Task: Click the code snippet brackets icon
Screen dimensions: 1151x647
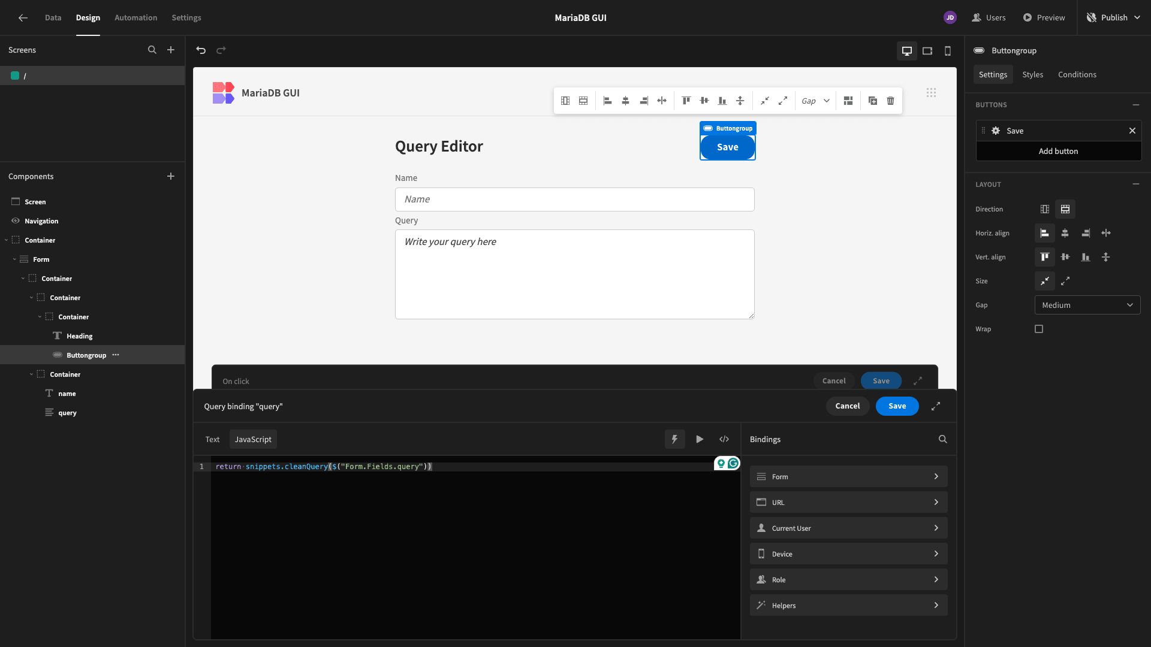Action: tap(724, 439)
